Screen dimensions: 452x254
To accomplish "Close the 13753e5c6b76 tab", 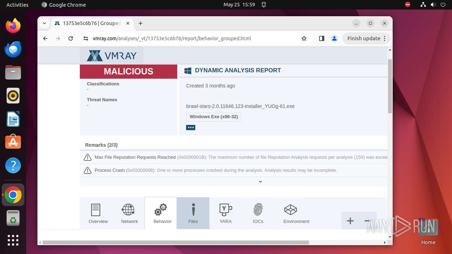I will click(x=128, y=23).
